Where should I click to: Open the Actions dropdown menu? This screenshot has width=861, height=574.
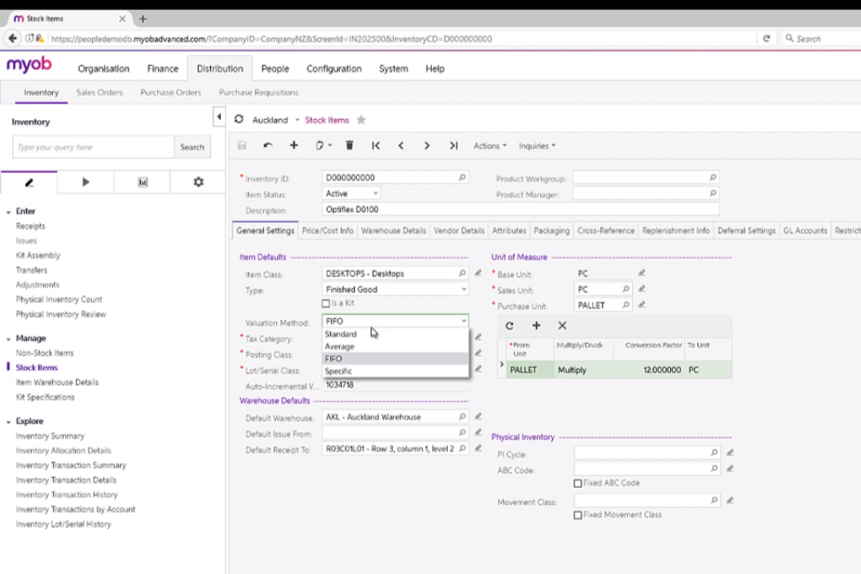click(489, 146)
